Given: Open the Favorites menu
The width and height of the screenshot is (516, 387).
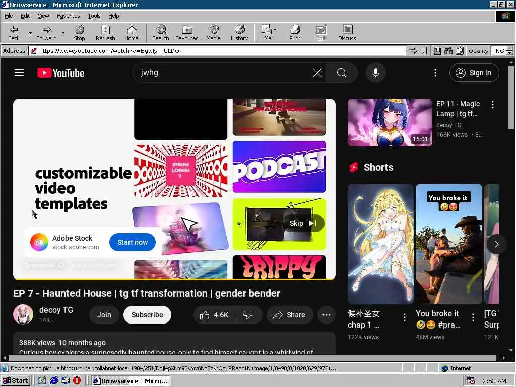Looking at the screenshot, I should 68,16.
